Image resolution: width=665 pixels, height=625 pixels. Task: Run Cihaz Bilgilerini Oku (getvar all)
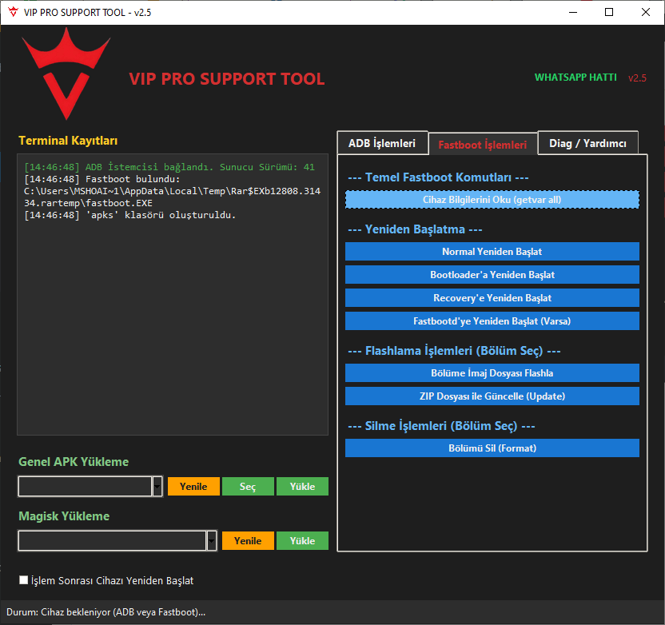click(x=492, y=199)
